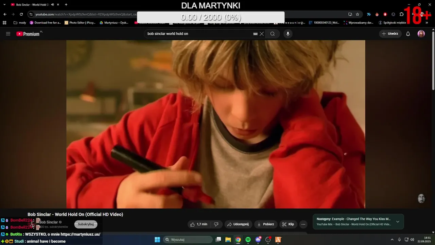Screen dimensions: 435x245
Task: View site information icon in address bar
Action: pos(31,14)
